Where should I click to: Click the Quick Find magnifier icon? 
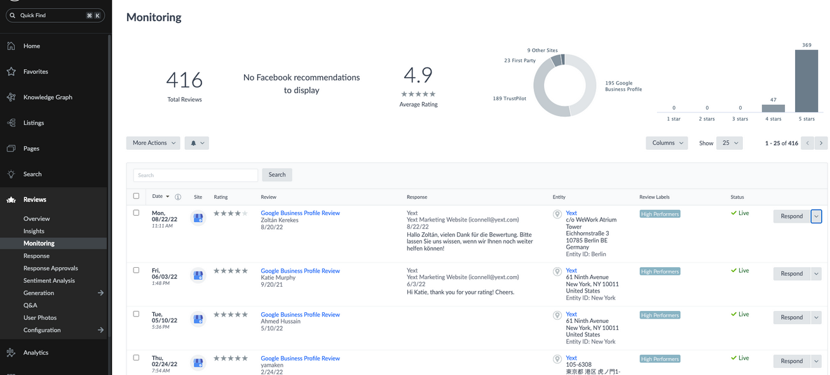(13, 15)
